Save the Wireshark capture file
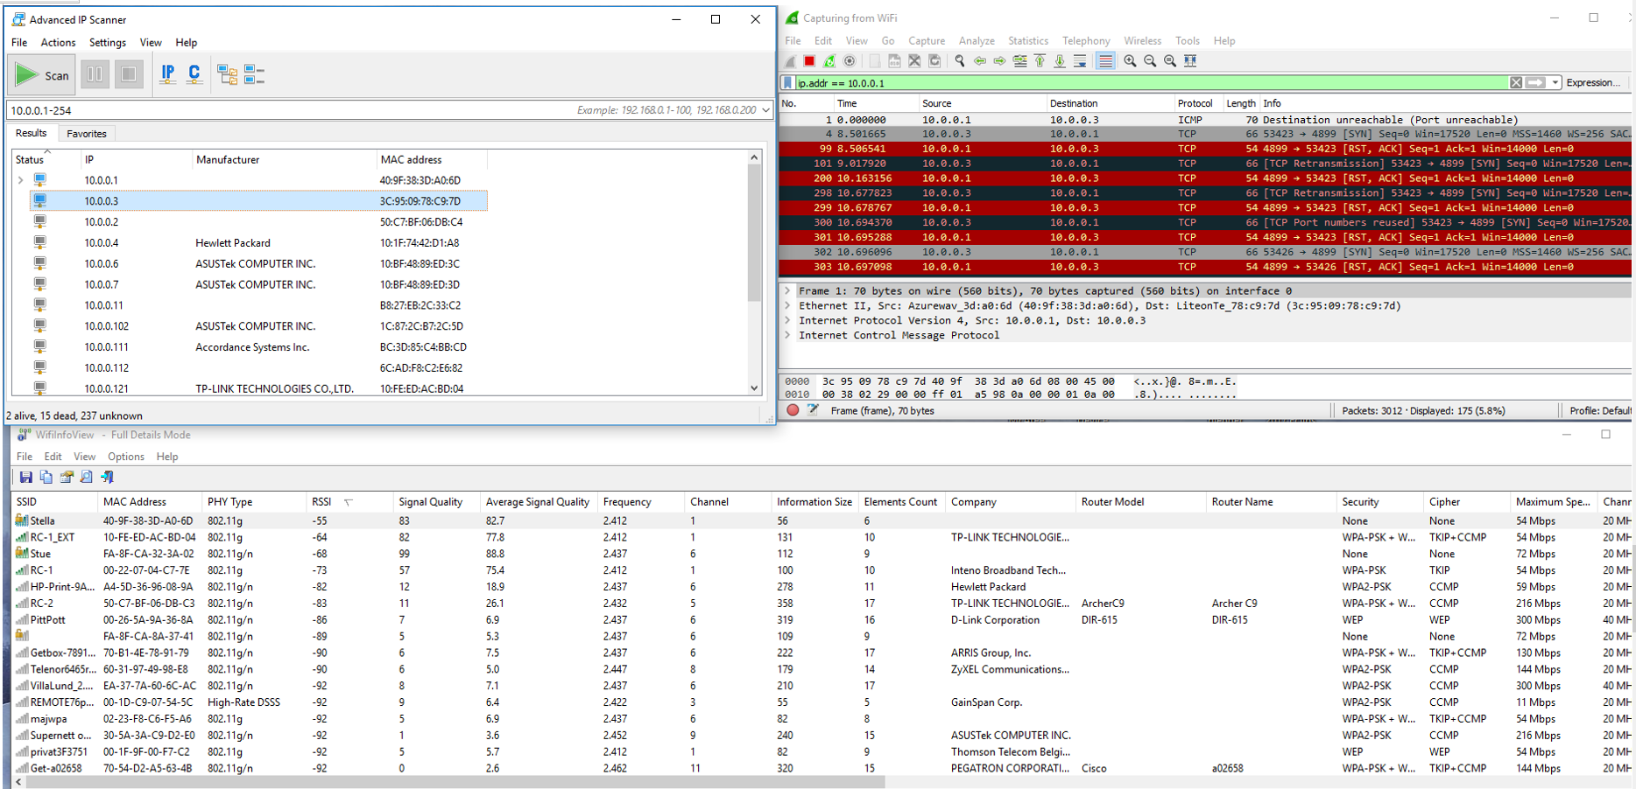The height and width of the screenshot is (789, 1636). tap(894, 61)
